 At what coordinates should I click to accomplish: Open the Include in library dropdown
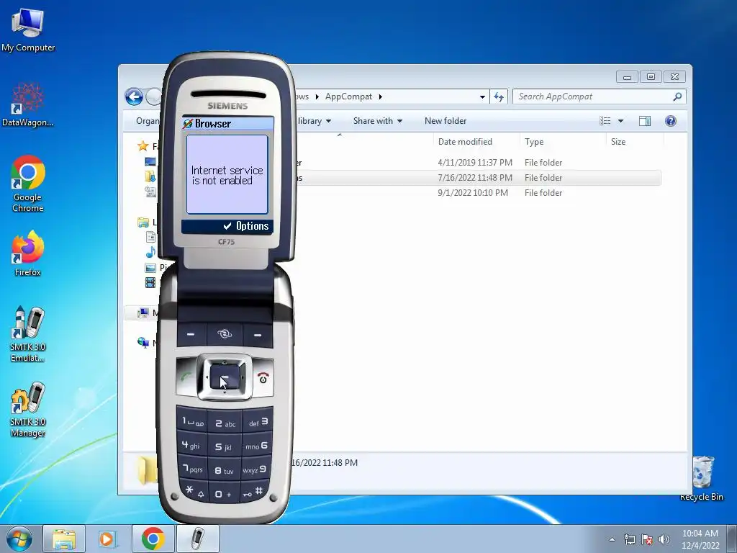(x=314, y=121)
